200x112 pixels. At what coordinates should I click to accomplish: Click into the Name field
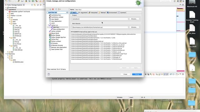tap(108, 10)
